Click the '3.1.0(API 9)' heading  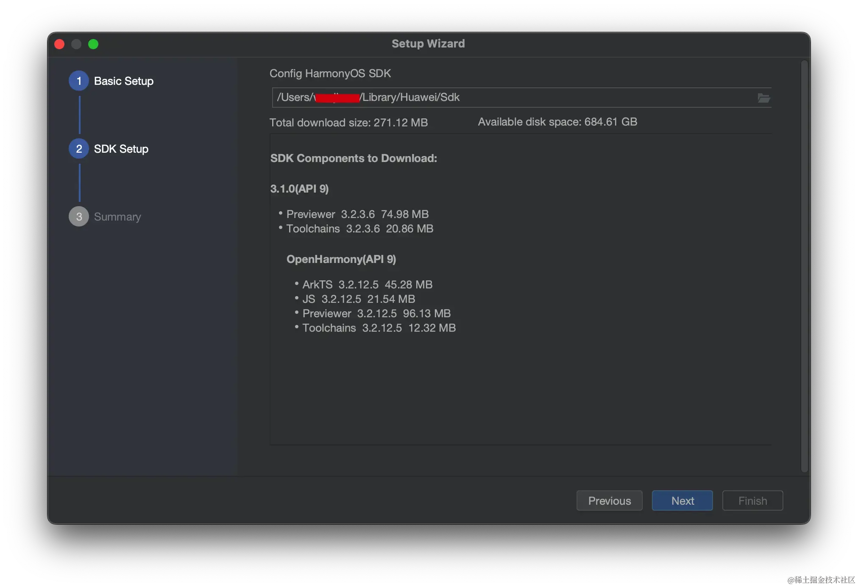click(x=299, y=189)
